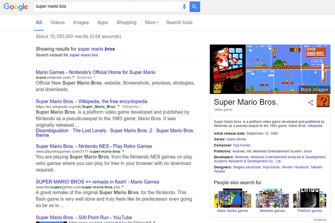Open SUPER MARIO BROS remade in flash result
The width and height of the screenshot is (335, 223).
click(97, 182)
